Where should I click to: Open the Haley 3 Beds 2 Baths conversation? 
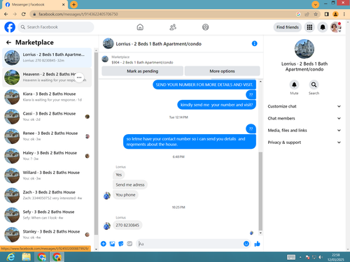(47, 156)
